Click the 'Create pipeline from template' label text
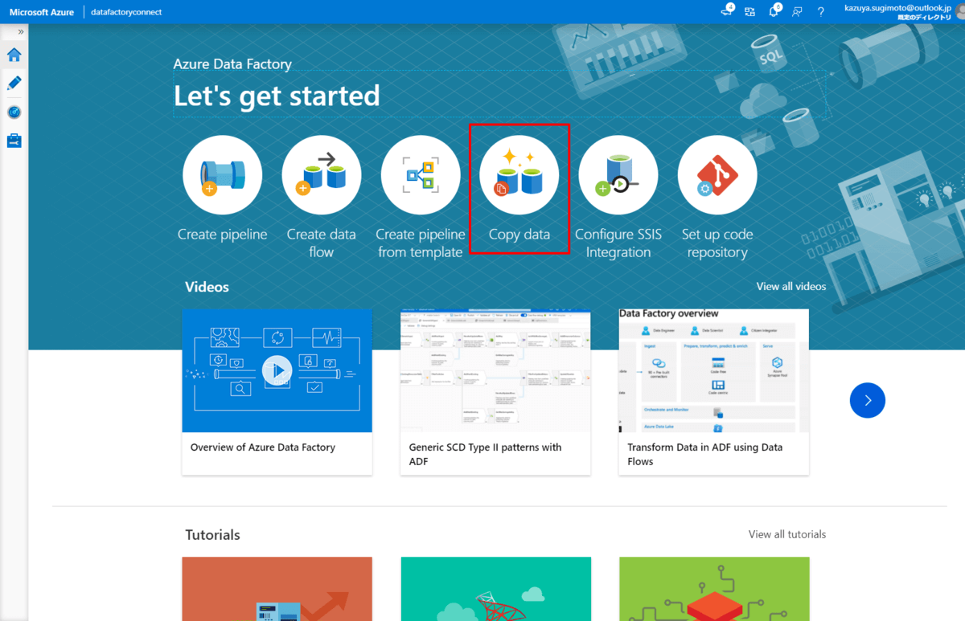This screenshot has height=621, width=965. pos(421,243)
